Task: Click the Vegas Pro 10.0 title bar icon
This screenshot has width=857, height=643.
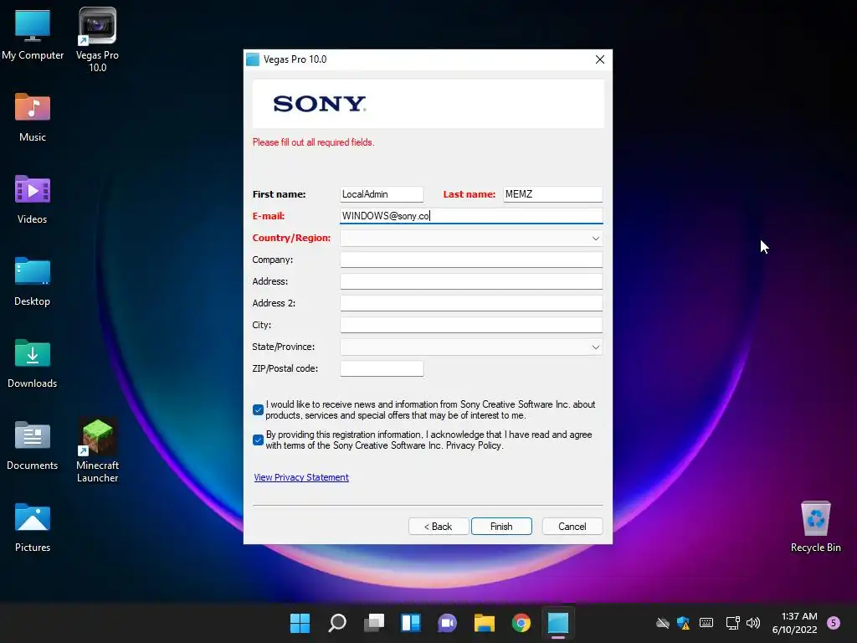Action: tap(253, 59)
